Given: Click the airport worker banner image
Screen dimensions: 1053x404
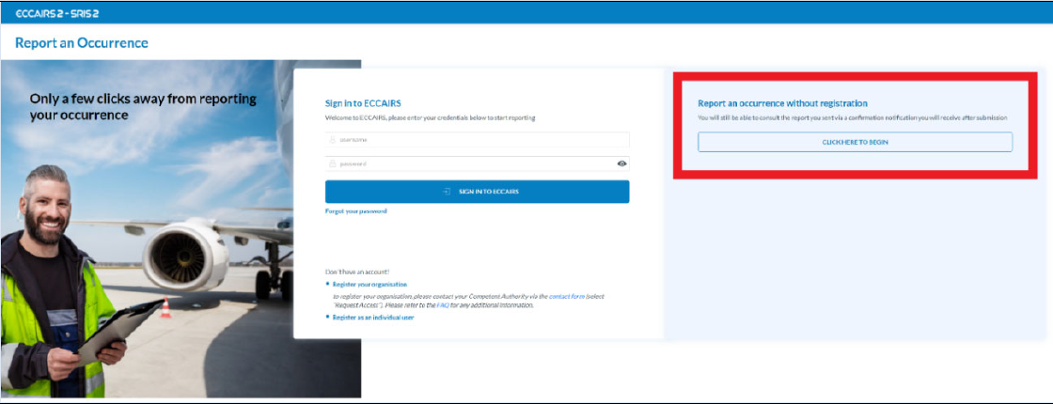Looking at the screenshot, I should click(x=181, y=228).
